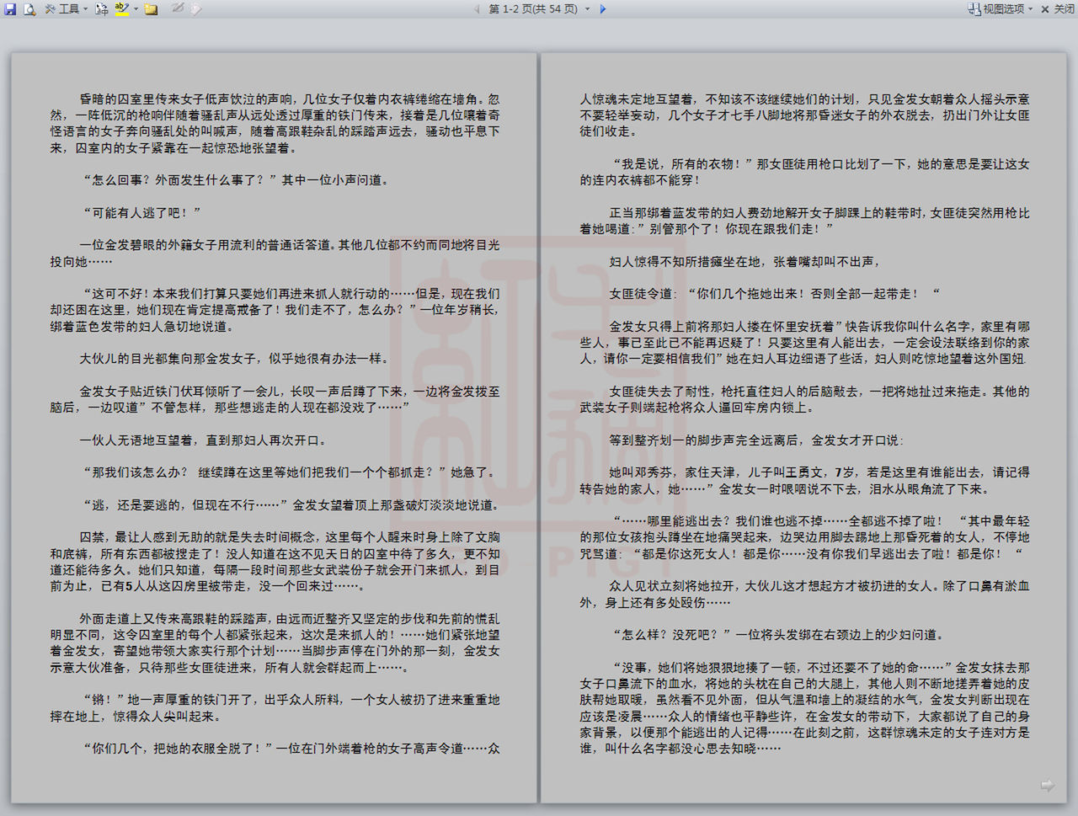Expand the page navigation dropdown after 共 54 页

pos(587,9)
